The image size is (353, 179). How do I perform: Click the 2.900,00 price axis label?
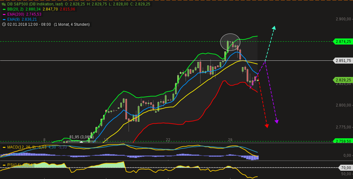pyautogui.click(x=343, y=19)
